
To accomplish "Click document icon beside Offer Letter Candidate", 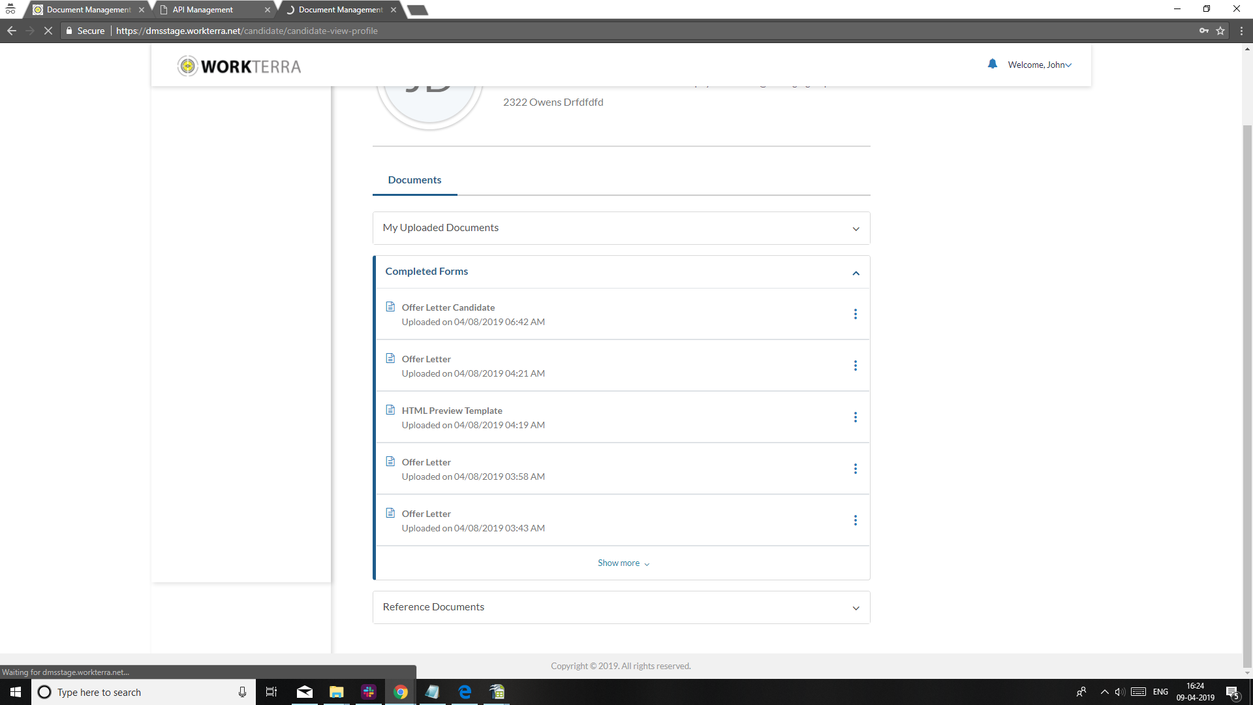I will [390, 307].
